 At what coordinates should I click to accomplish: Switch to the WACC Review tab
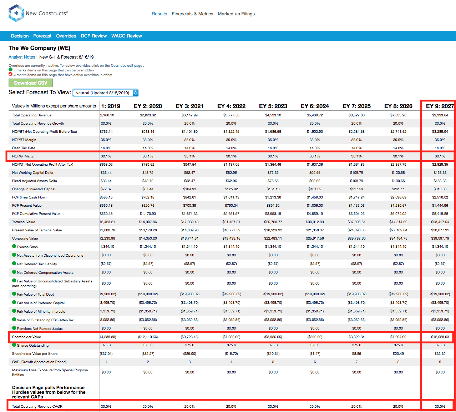(127, 36)
